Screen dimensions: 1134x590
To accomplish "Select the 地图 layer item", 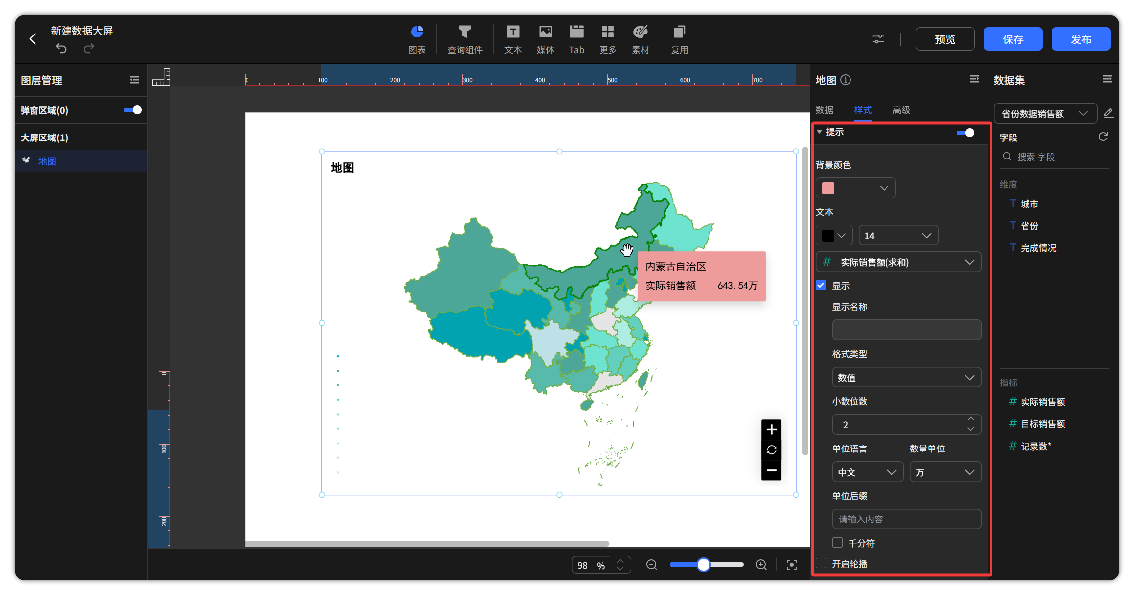I will 81,161.
